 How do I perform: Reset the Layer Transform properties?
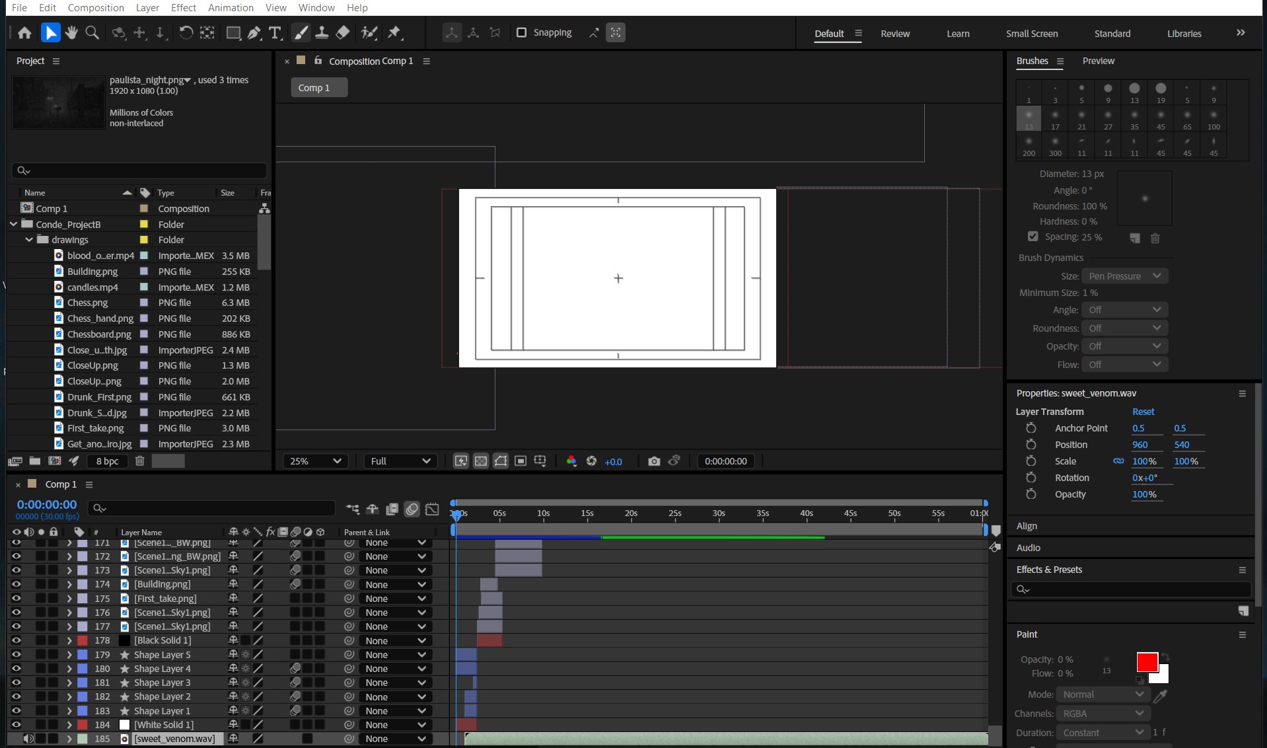(x=1143, y=412)
